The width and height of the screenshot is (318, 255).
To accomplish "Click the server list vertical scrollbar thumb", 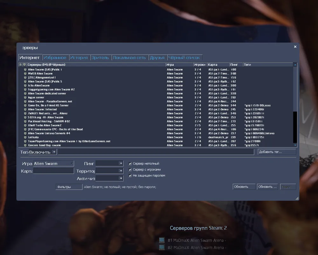I will 295,89.
